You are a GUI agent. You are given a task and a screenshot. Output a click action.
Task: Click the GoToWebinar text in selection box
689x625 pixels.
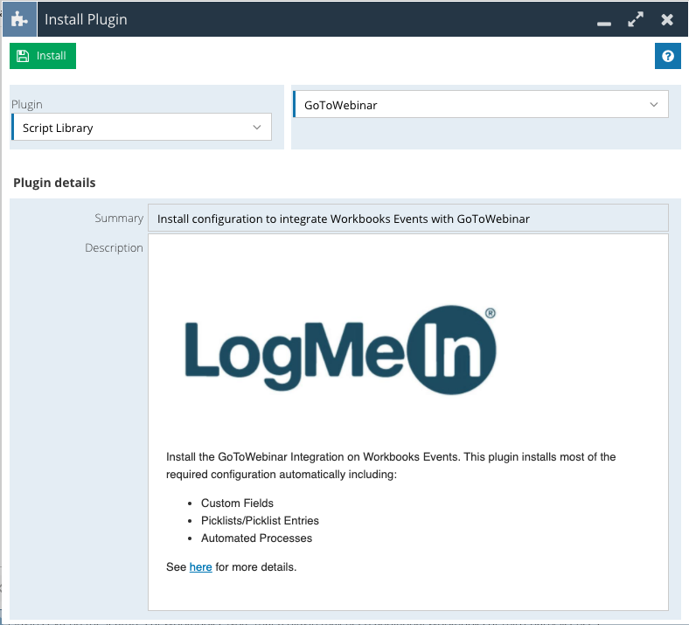point(340,105)
